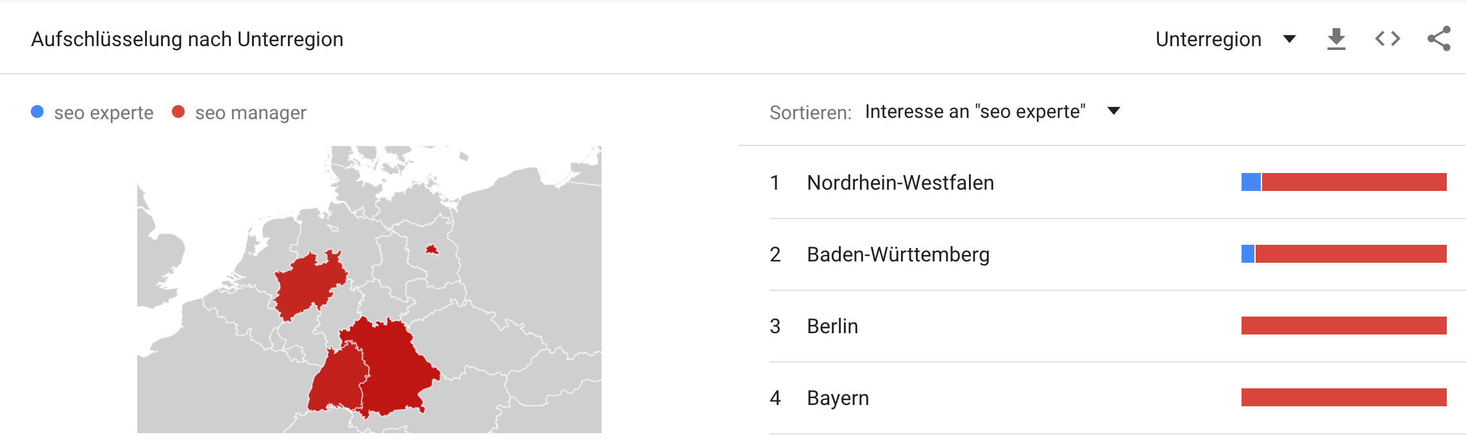Image resolution: width=1466 pixels, height=446 pixels.
Task: Click the Unterregion label text
Action: (x=1208, y=39)
